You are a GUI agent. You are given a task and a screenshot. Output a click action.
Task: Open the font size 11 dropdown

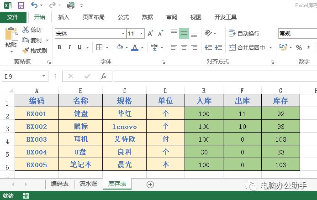141,33
